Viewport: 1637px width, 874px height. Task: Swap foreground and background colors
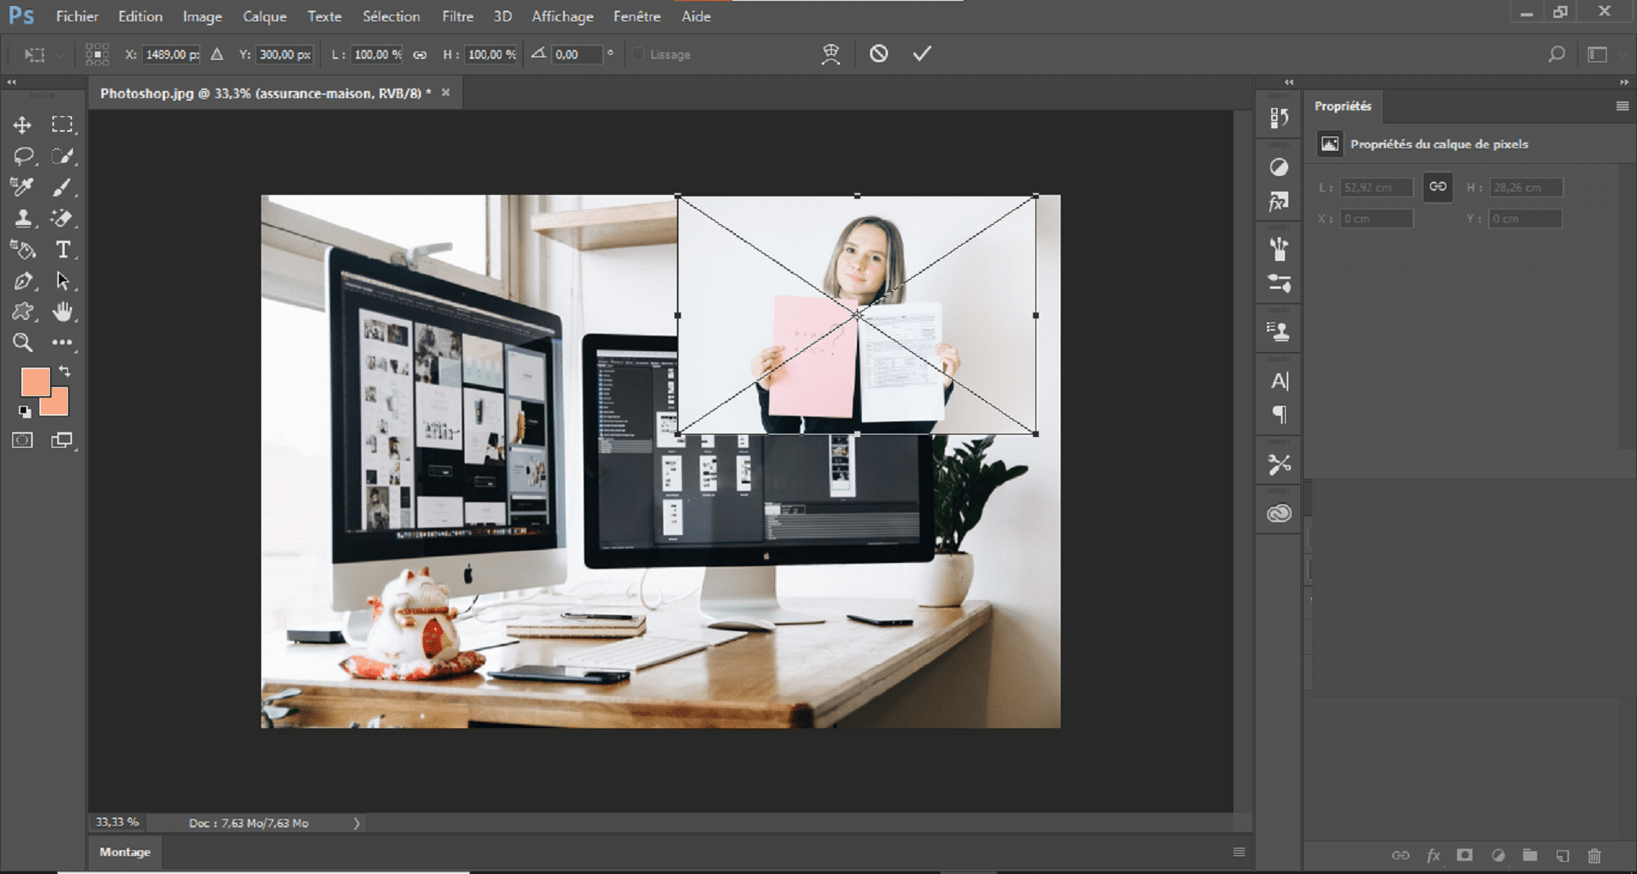tap(65, 372)
